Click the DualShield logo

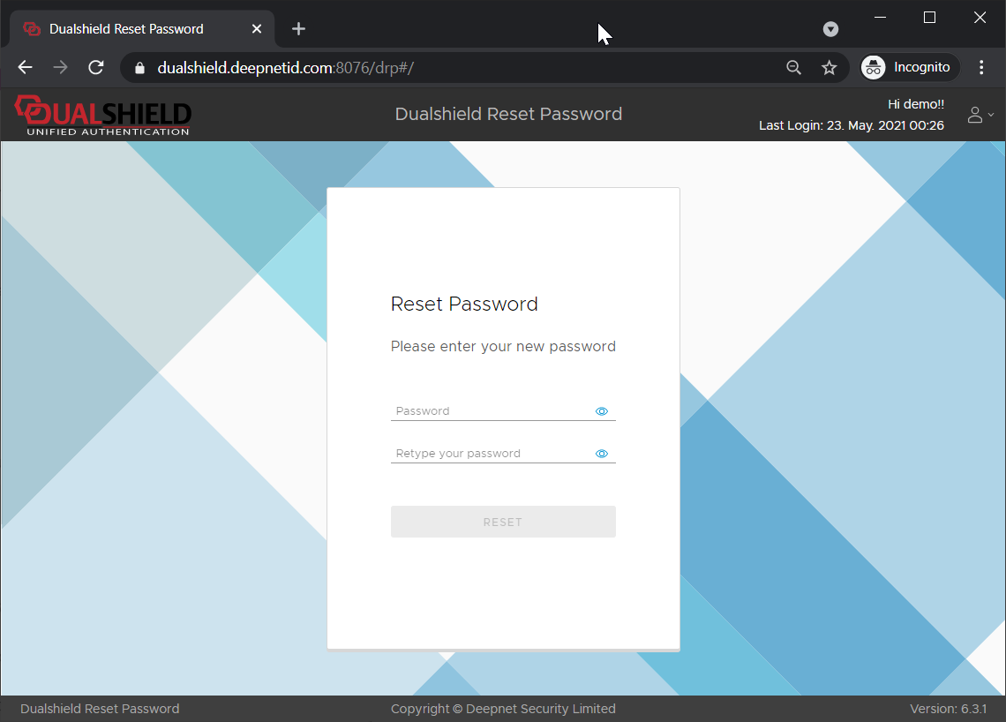coord(103,116)
